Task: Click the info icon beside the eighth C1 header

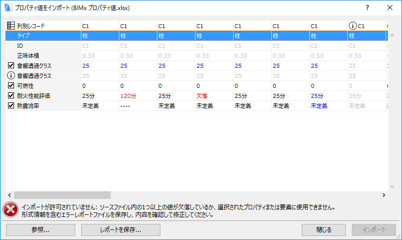Action: pyautogui.click(x=353, y=26)
